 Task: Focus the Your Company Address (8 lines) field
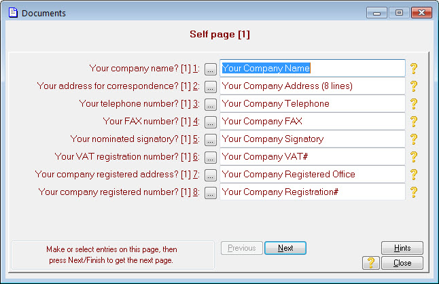(313, 86)
